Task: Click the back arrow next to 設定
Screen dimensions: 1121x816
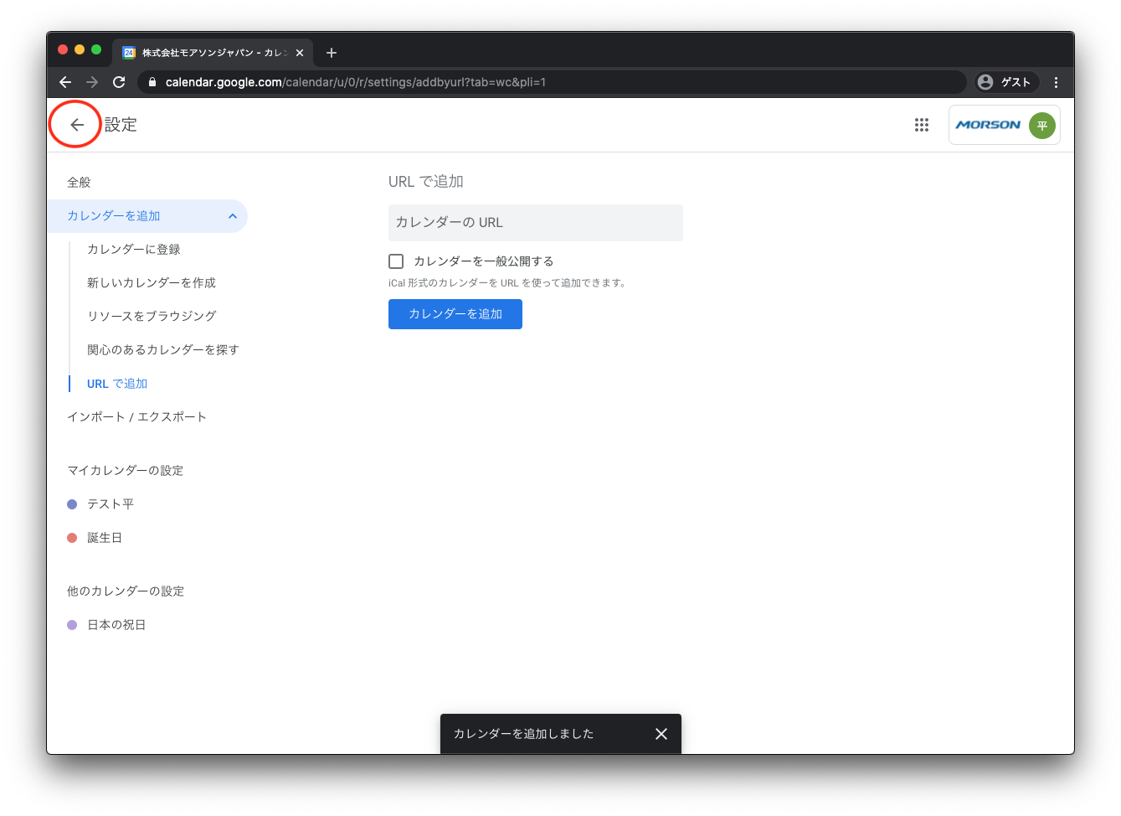Action: [77, 125]
